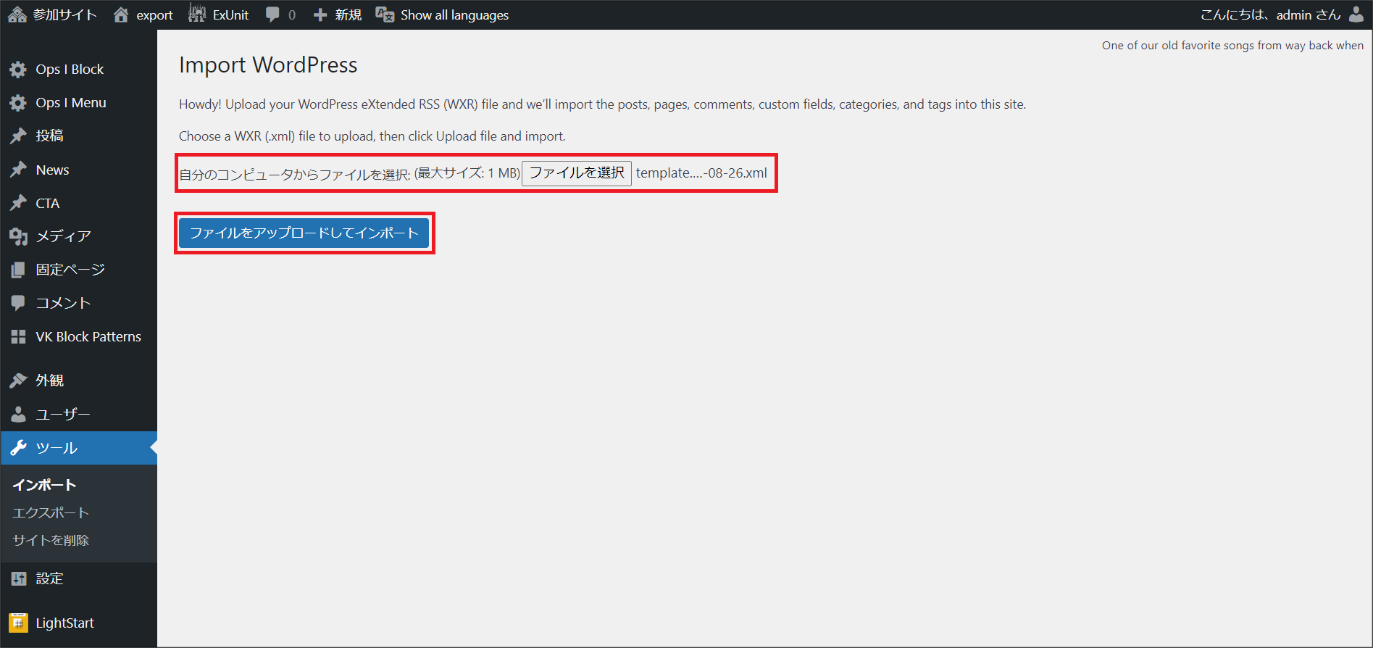Click the pin icon next to 投稿
Viewport: 1373px width, 648px height.
point(18,136)
